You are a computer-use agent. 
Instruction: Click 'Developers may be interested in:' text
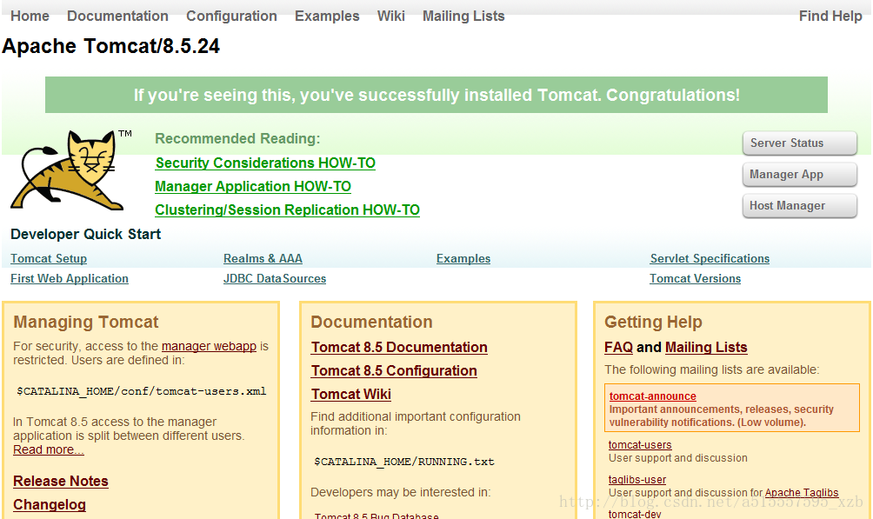click(400, 492)
